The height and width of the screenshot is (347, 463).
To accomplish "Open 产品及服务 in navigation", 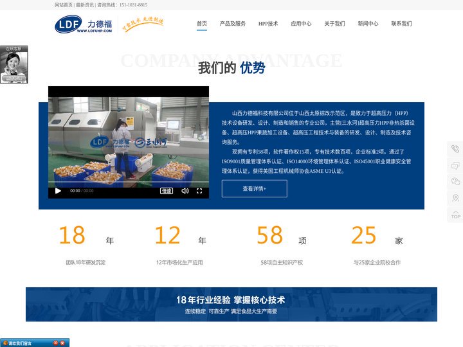I will (x=232, y=24).
